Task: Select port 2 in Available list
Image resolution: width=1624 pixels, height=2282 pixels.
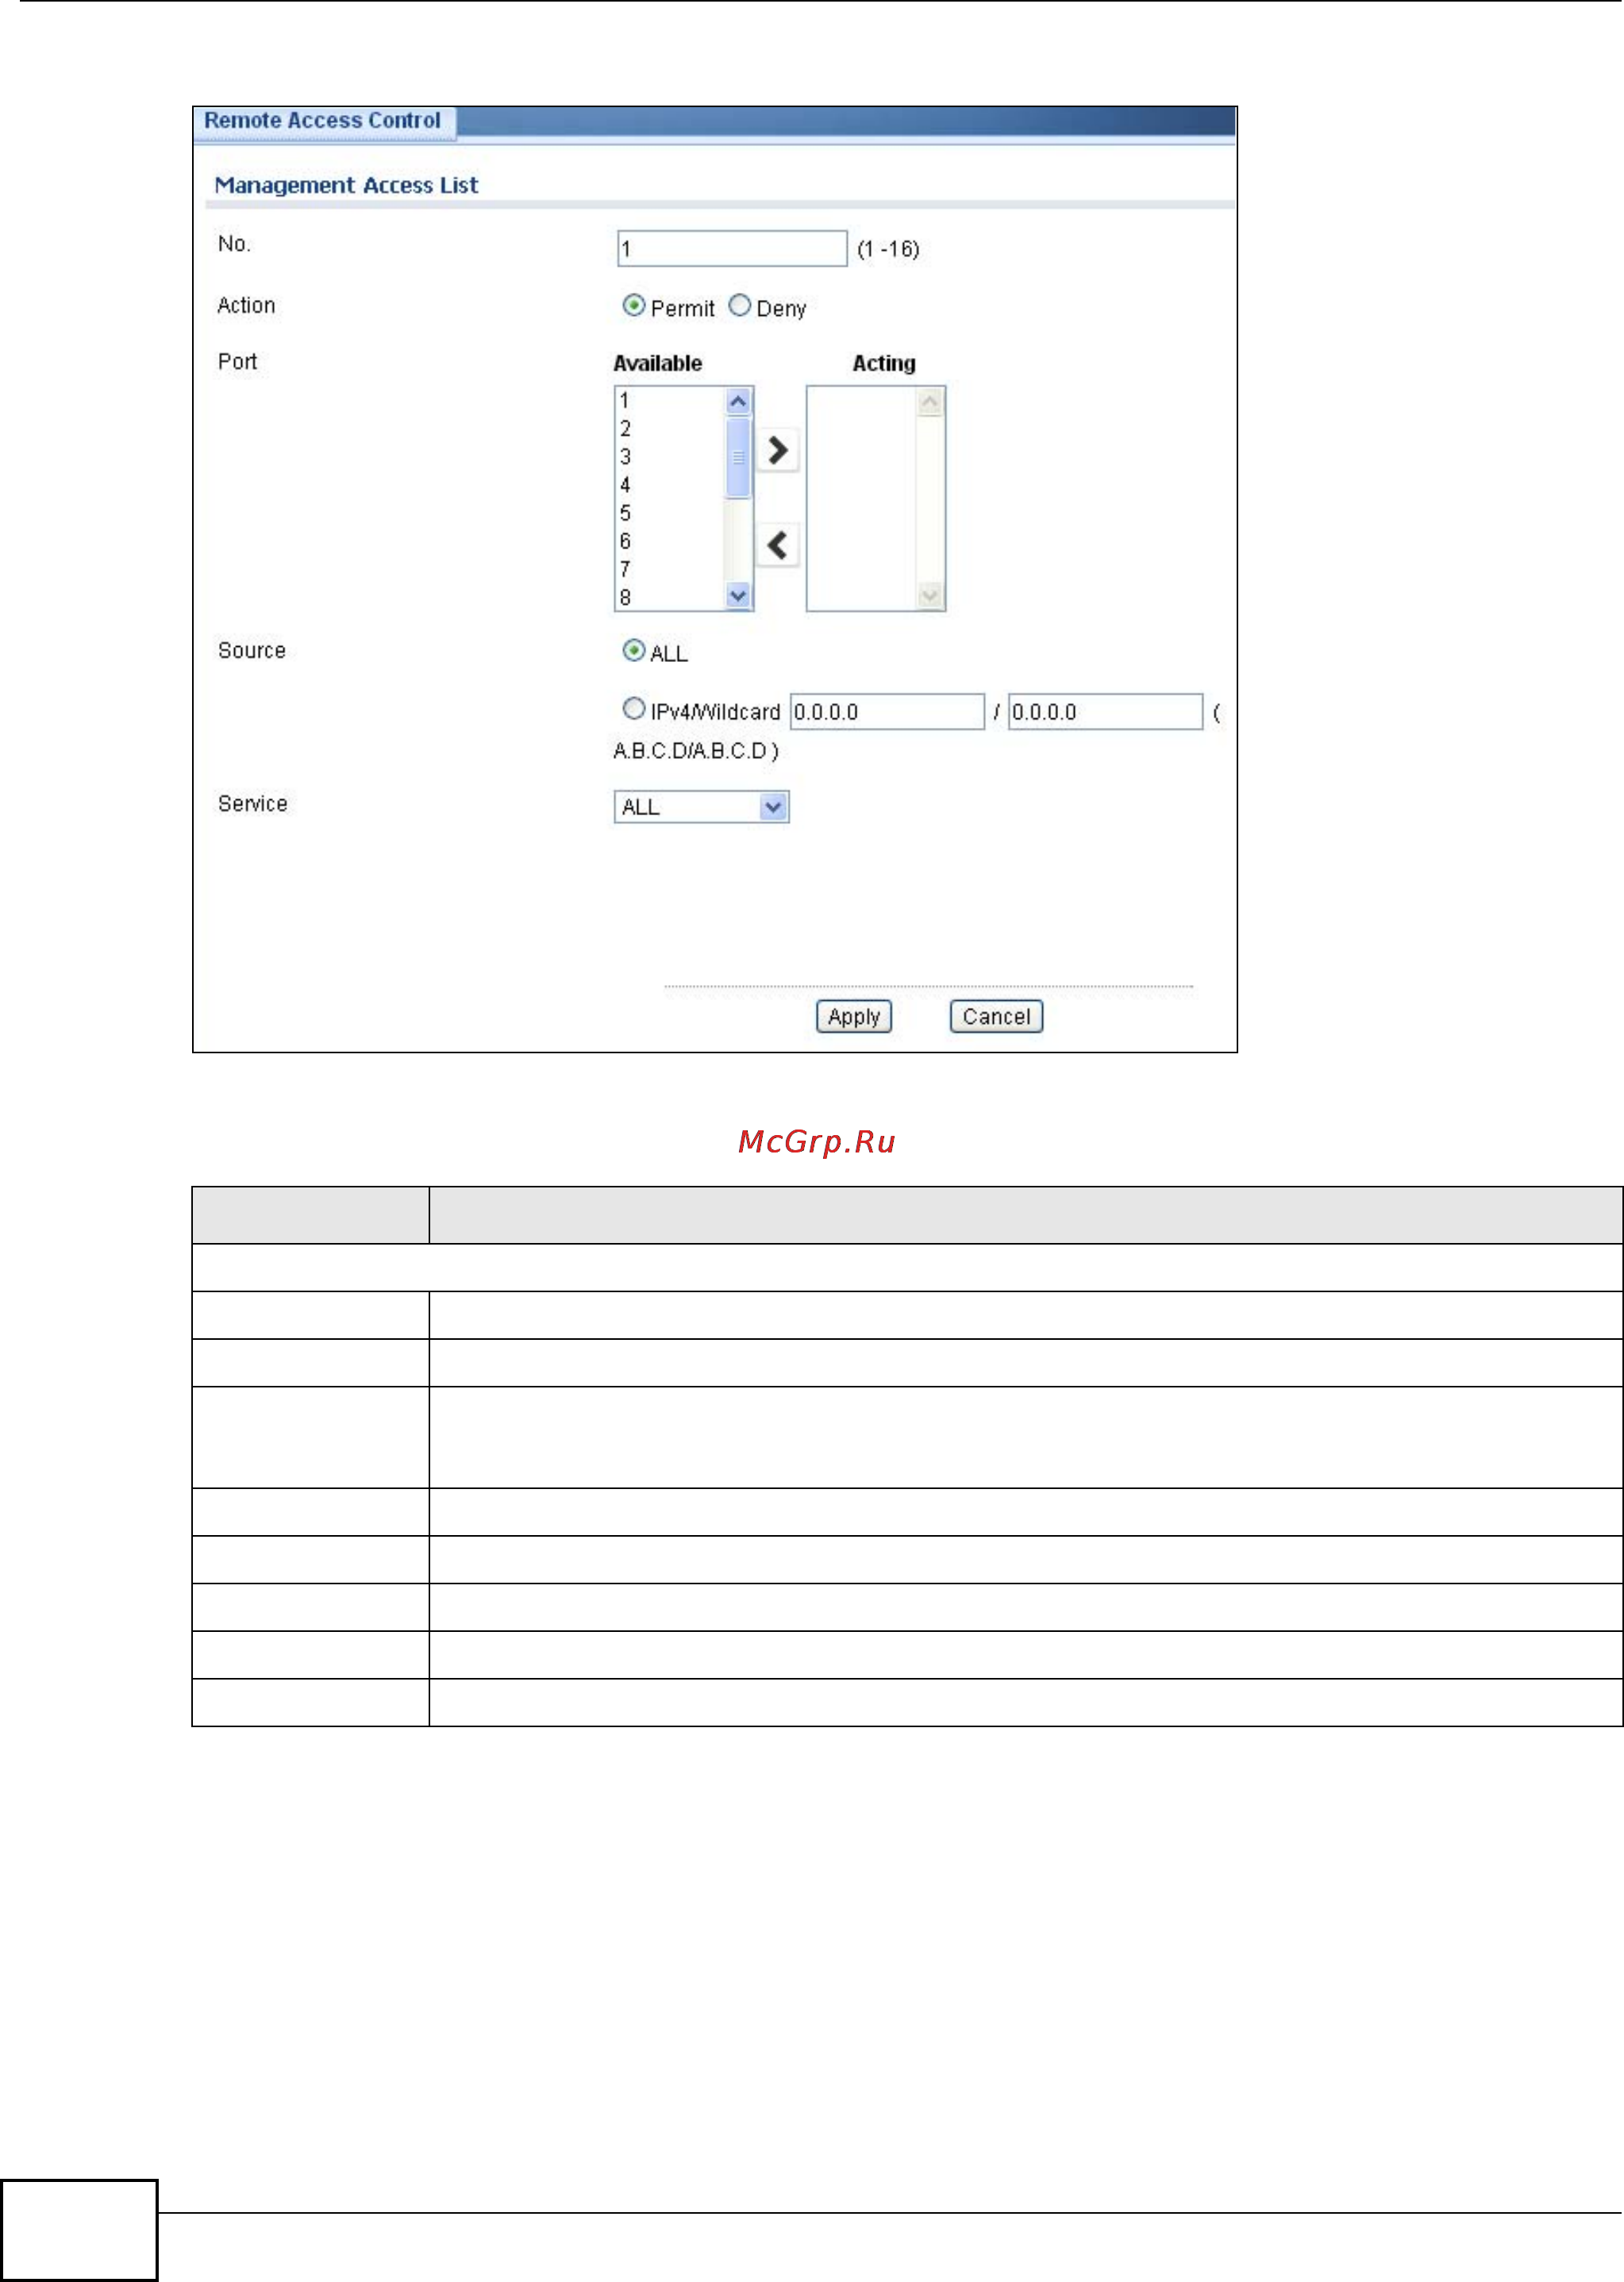Action: (670, 429)
